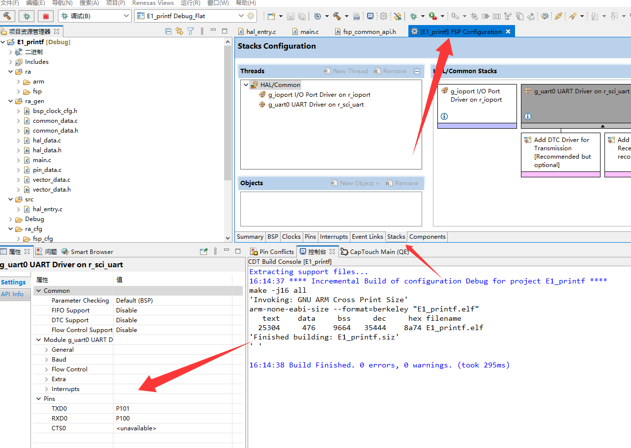Viewport: 631px width, 448px height.
Task: Open the filter funnel icon in Project Explorer
Action: (191, 31)
